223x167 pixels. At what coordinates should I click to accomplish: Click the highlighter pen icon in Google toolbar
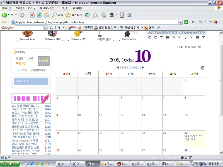click(158, 28)
